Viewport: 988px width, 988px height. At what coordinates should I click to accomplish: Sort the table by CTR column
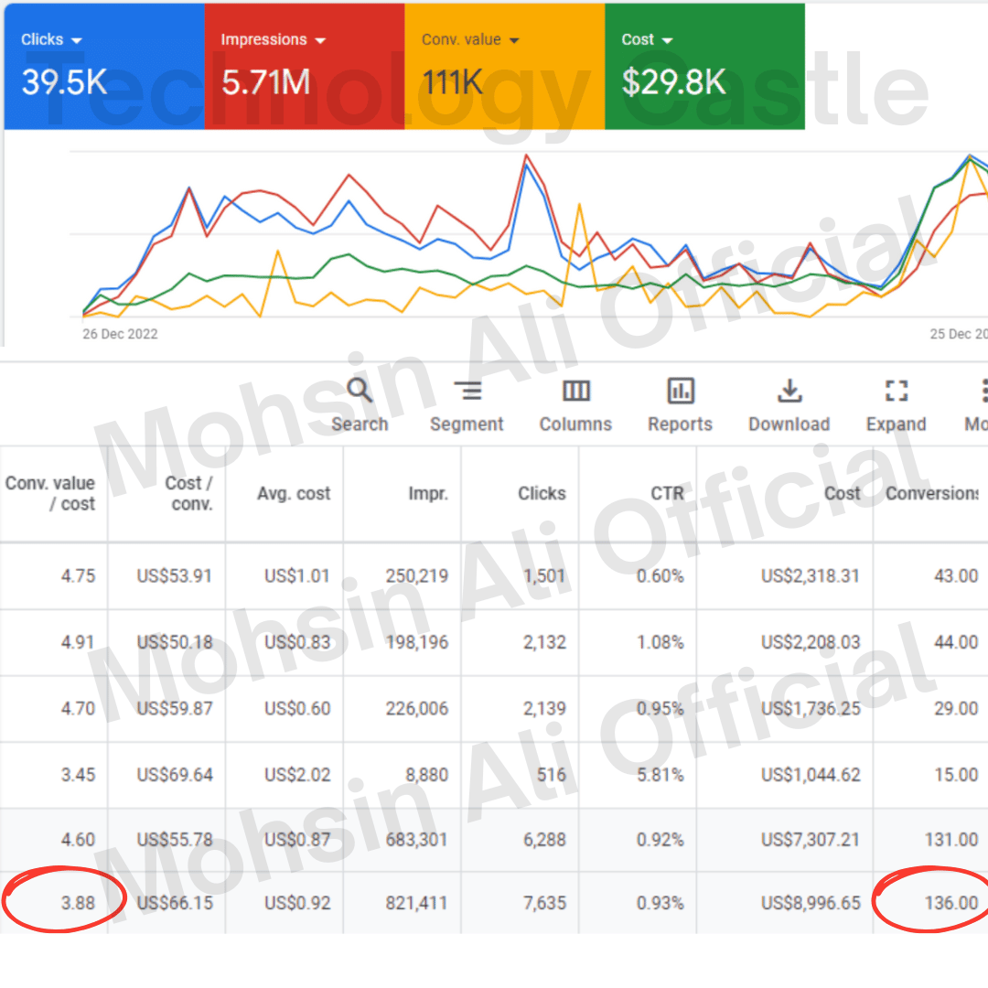[x=667, y=493]
